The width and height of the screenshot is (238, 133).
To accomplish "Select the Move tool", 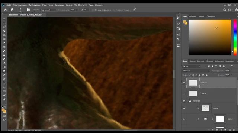I will [4, 19].
